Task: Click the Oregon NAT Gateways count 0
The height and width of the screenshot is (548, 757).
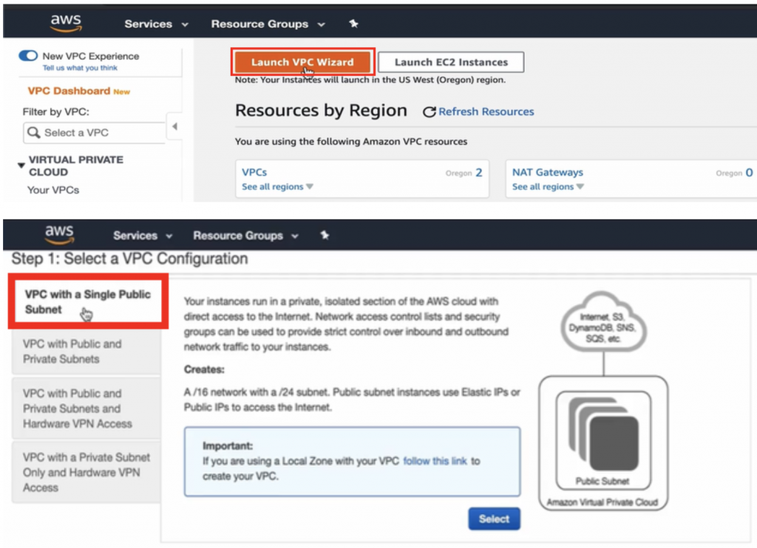Action: pyautogui.click(x=749, y=172)
